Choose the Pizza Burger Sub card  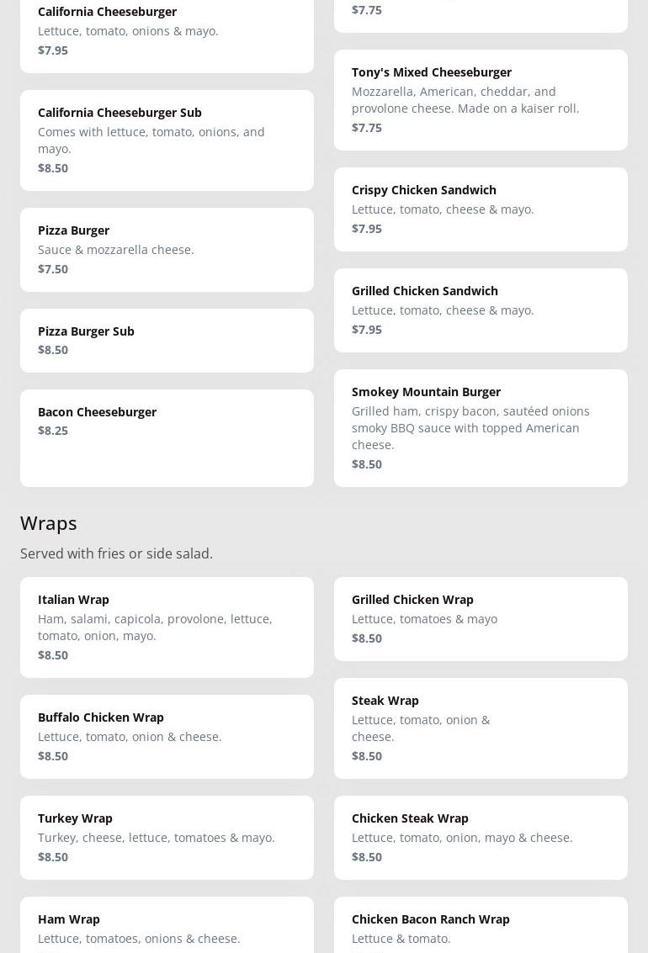[x=167, y=340]
